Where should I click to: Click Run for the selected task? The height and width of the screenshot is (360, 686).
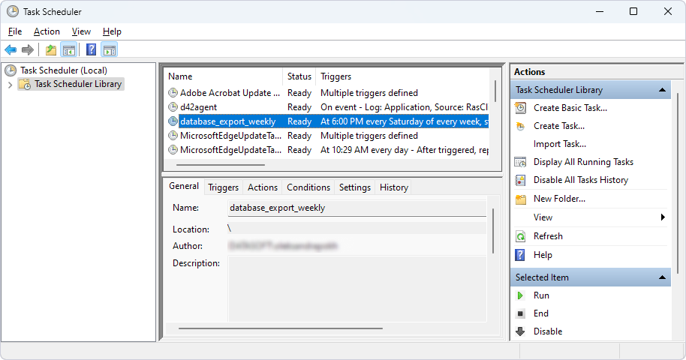tap(541, 295)
